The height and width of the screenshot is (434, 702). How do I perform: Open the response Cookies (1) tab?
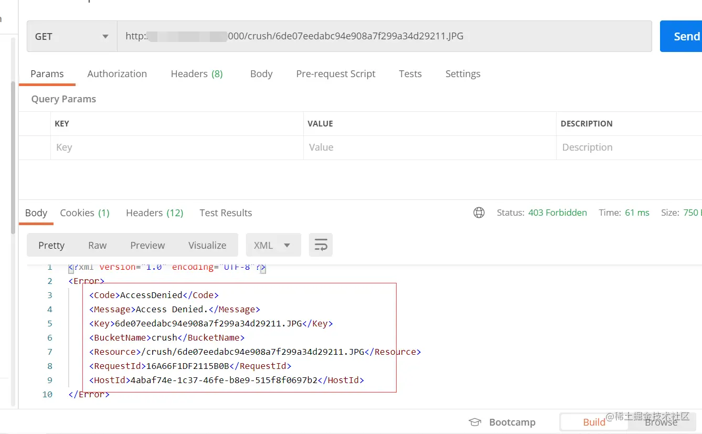click(84, 213)
